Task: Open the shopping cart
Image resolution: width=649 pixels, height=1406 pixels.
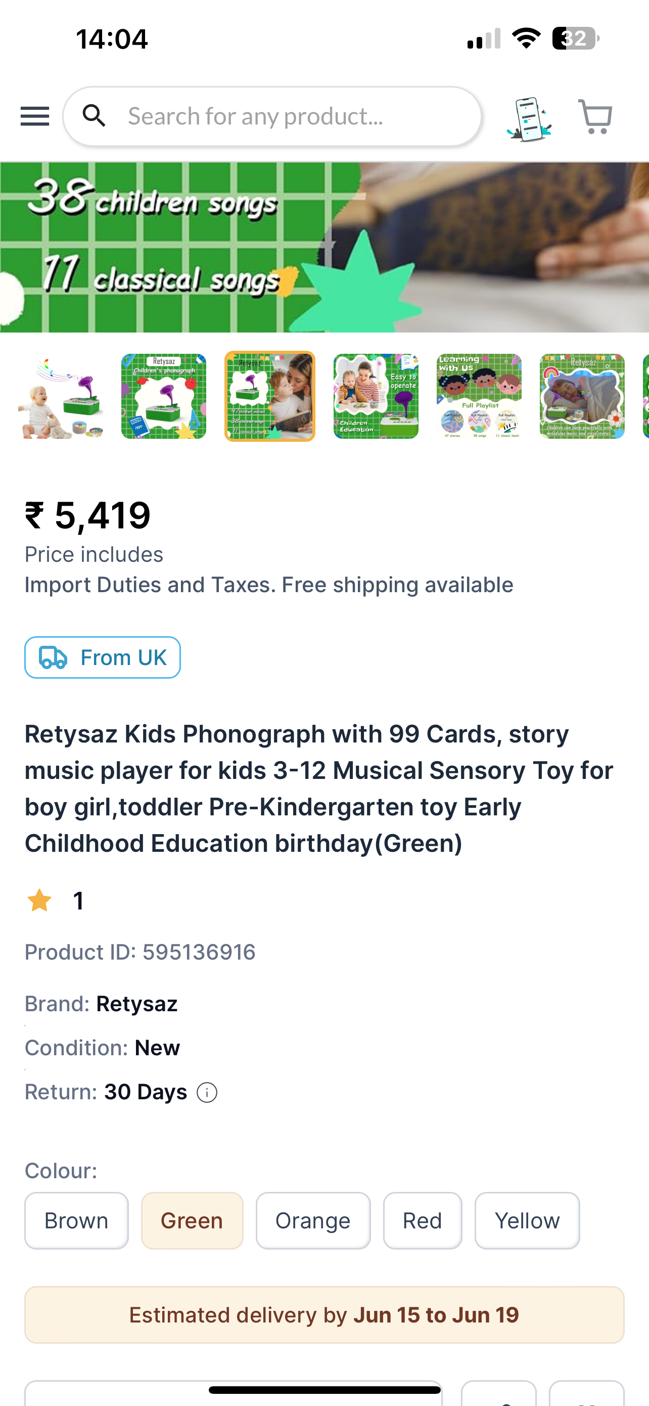Action: pyautogui.click(x=595, y=116)
